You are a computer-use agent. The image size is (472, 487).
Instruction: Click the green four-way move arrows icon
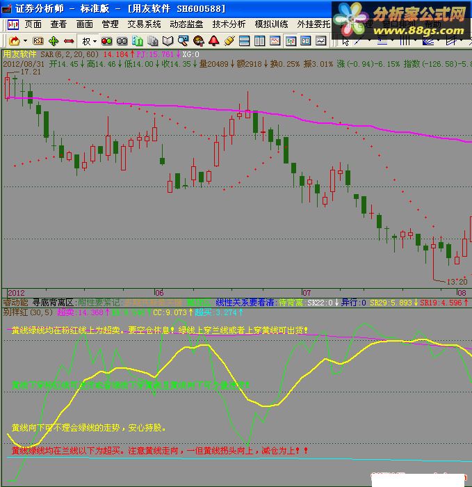(x=54, y=41)
